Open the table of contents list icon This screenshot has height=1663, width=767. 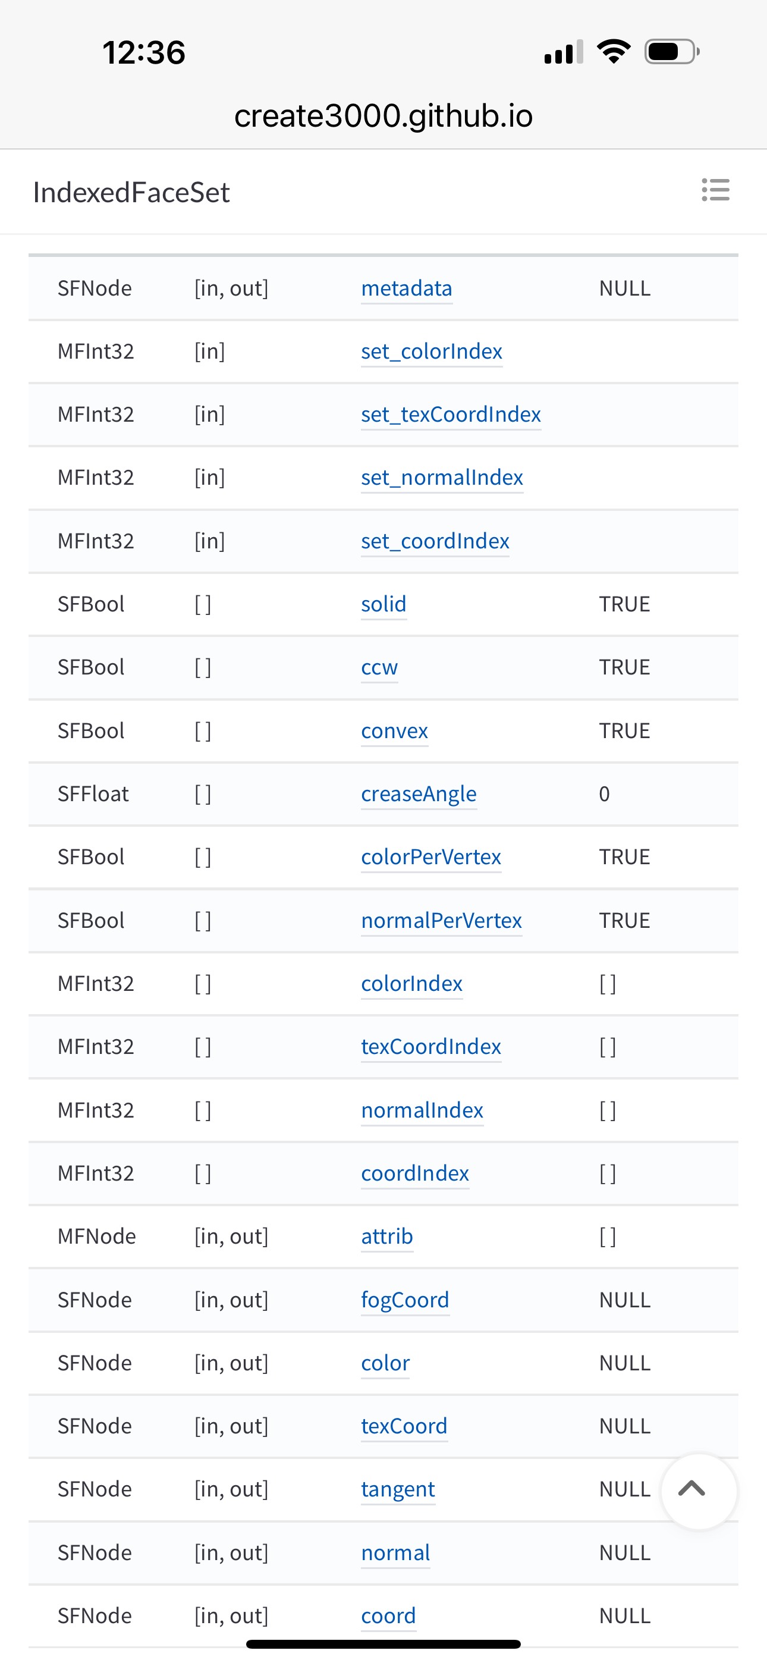[x=715, y=190]
